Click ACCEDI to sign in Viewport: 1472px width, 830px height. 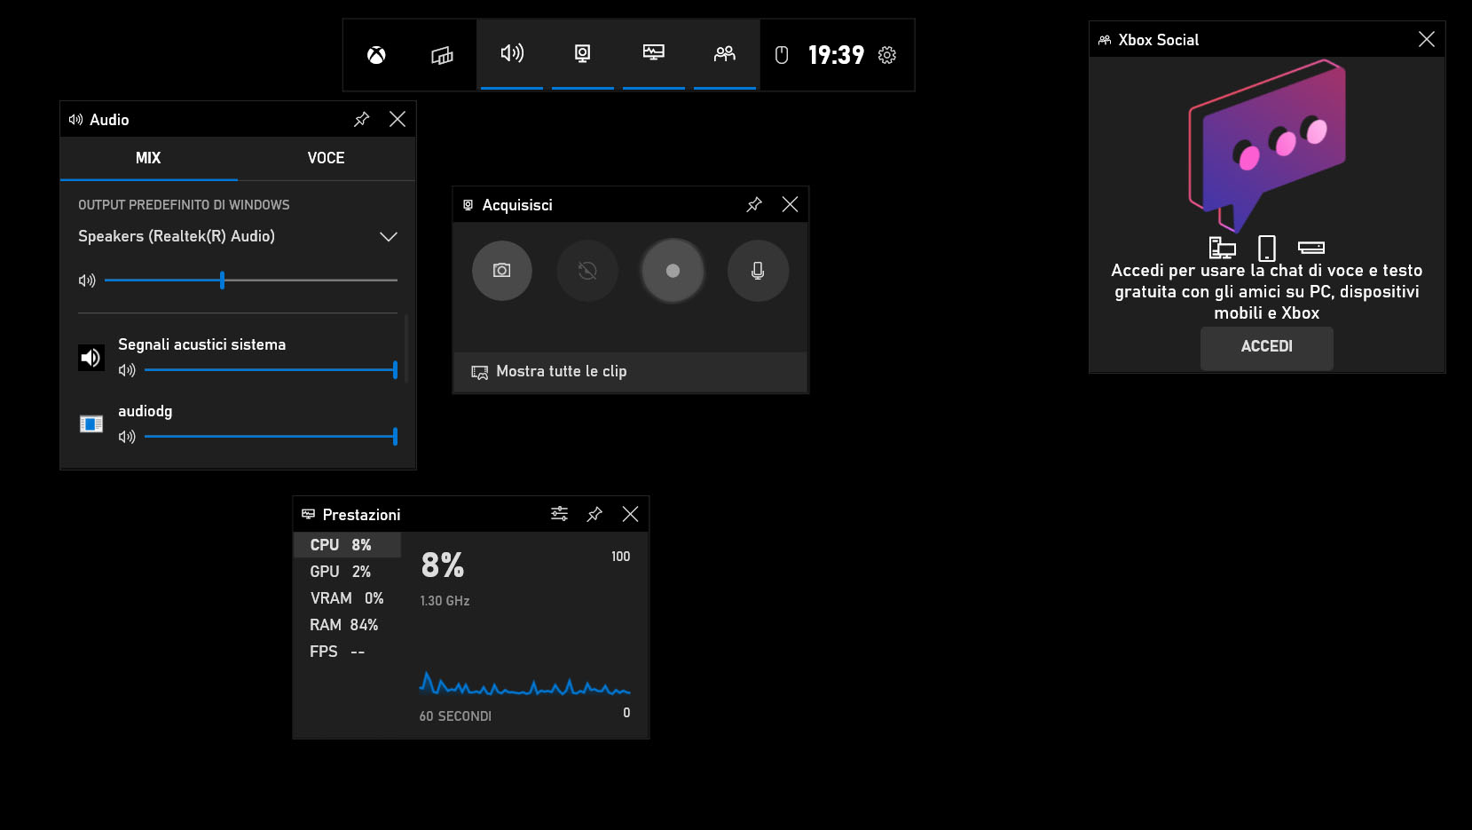coord(1267,347)
